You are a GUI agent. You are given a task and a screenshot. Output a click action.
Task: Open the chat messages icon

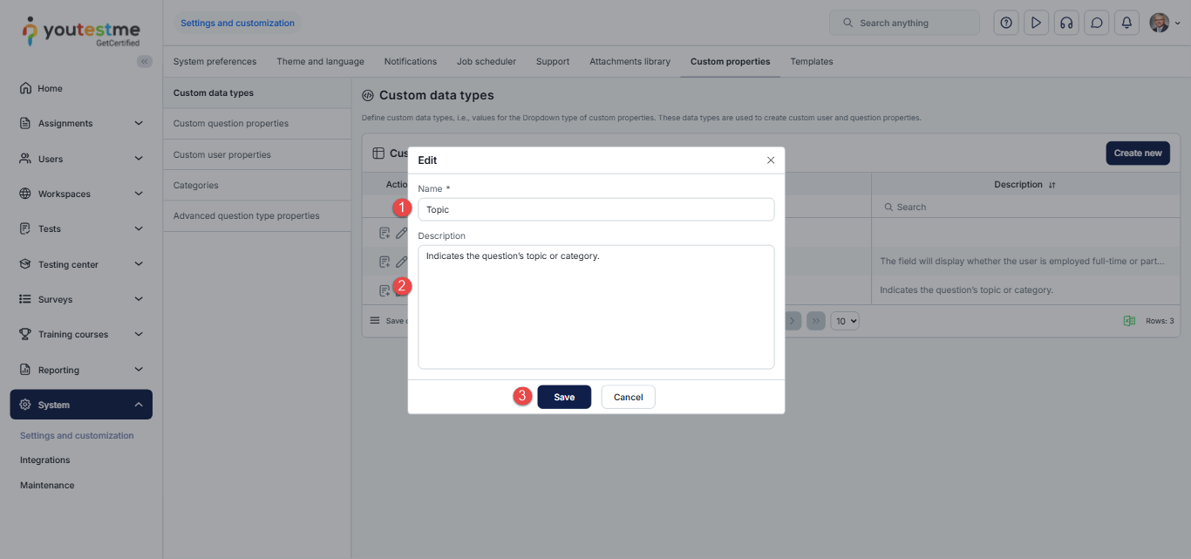(1097, 23)
